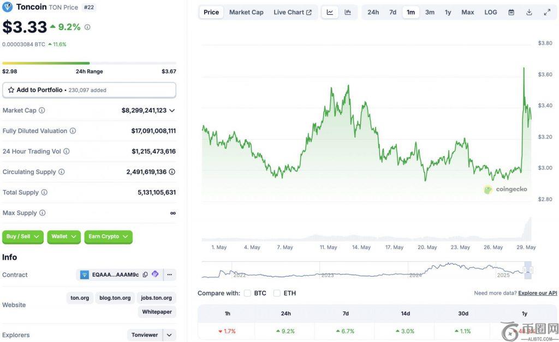559x342 pixels.
Task: Follow the Explore our API link
Action: pyautogui.click(x=537, y=293)
